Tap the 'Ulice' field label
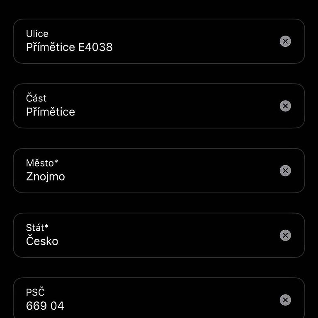This screenshot has width=318, height=318. (37, 34)
